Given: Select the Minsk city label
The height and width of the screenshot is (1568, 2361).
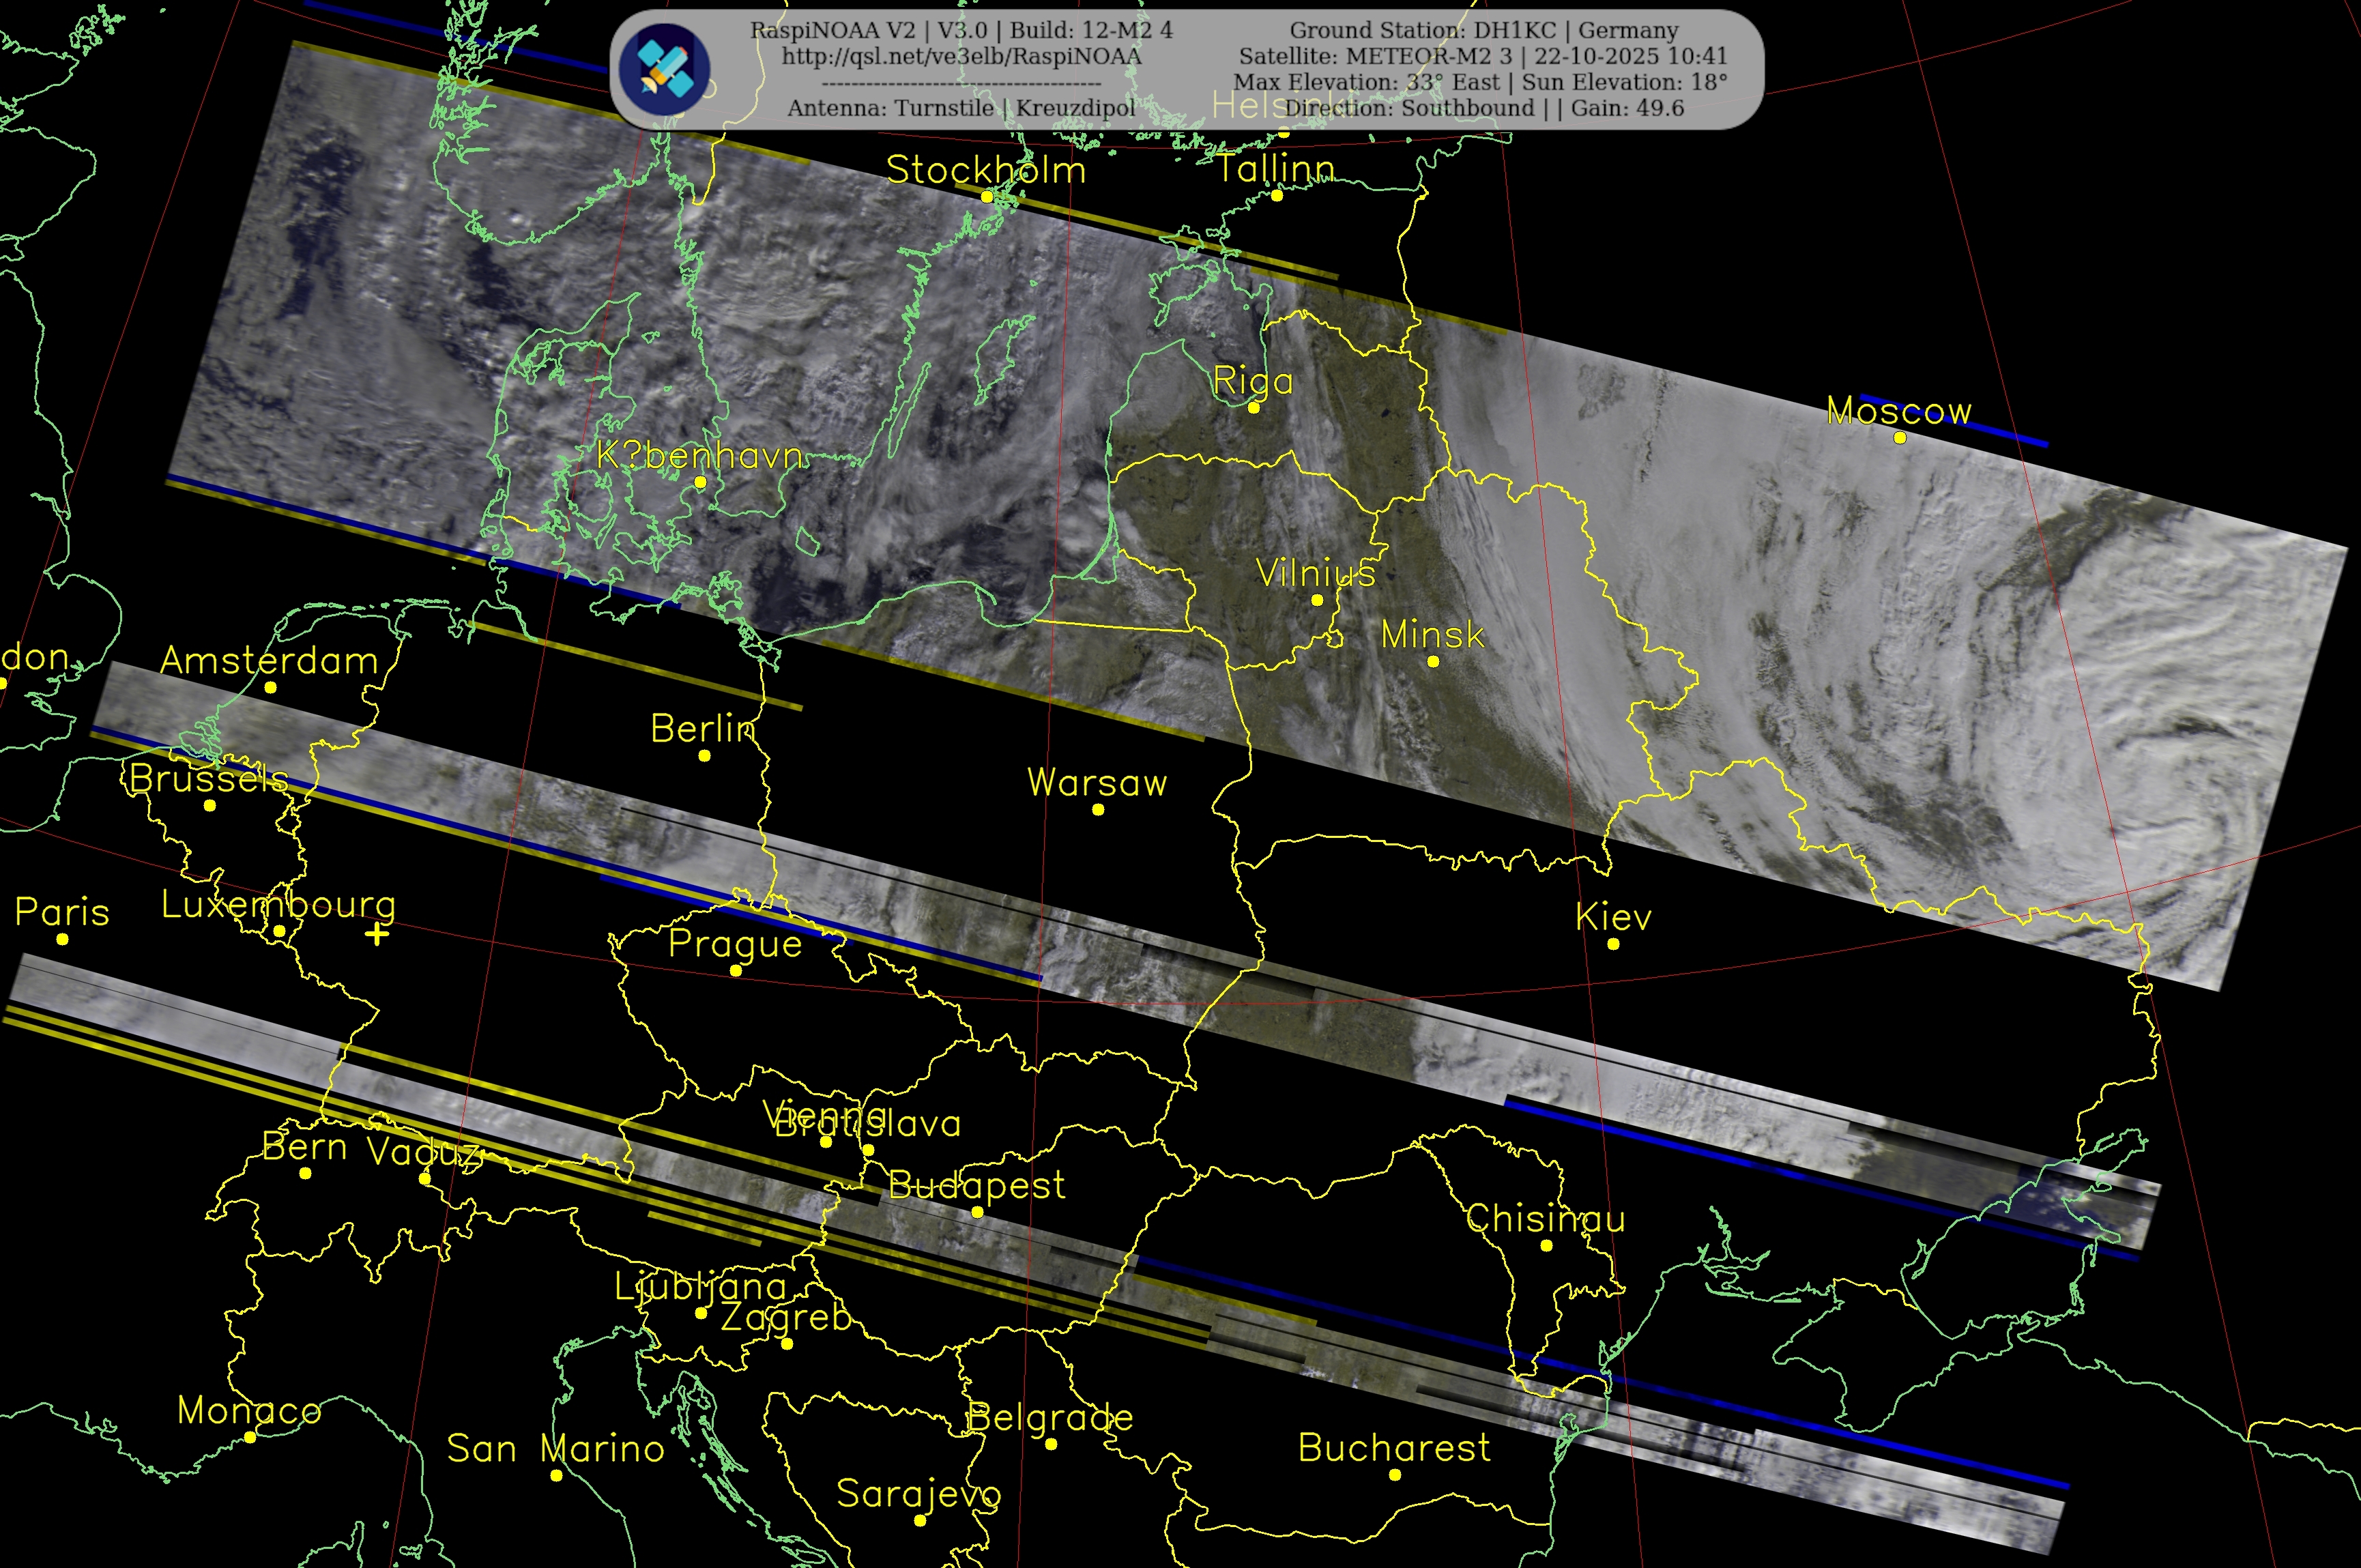Looking at the screenshot, I should 1432,635.
